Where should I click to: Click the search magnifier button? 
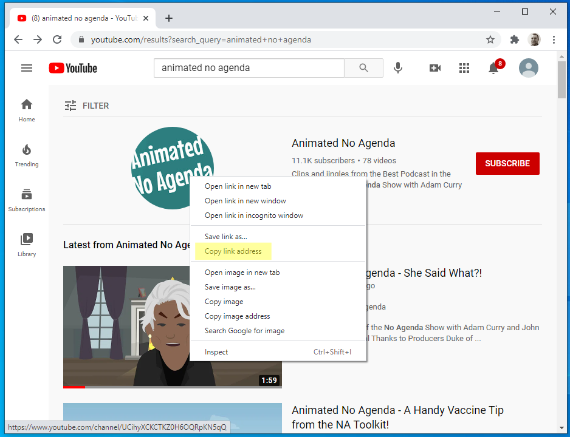tap(363, 68)
